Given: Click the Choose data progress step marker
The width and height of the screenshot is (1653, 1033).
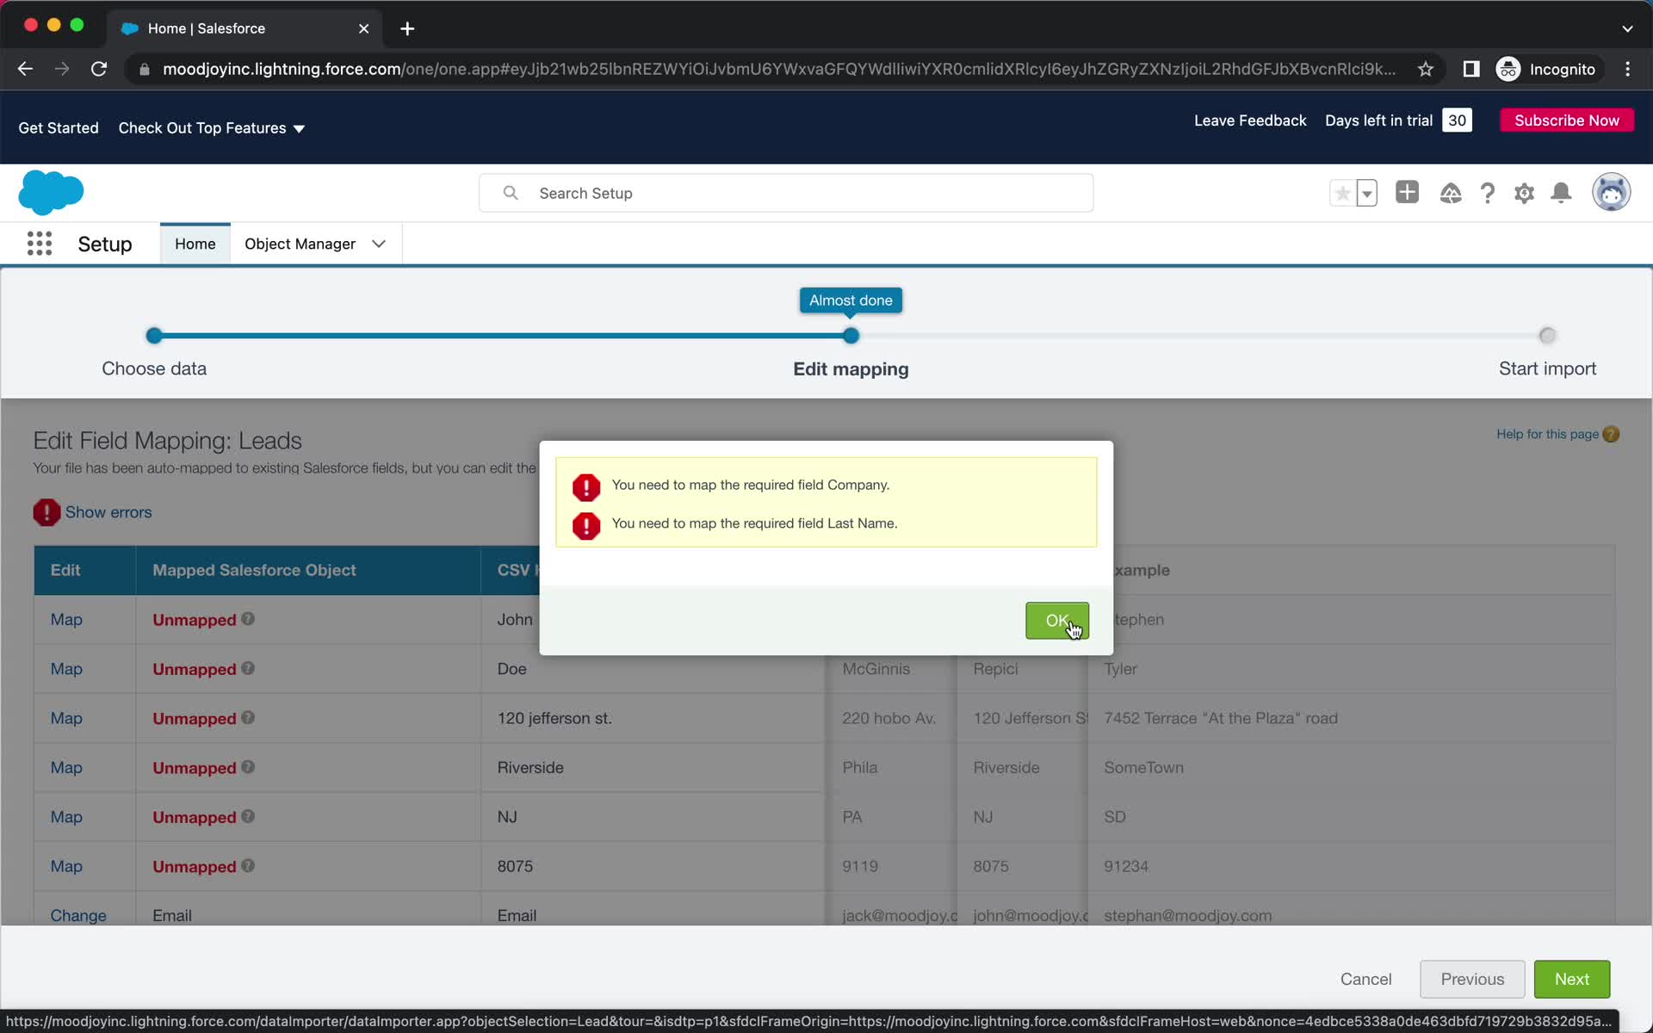Looking at the screenshot, I should 154,336.
